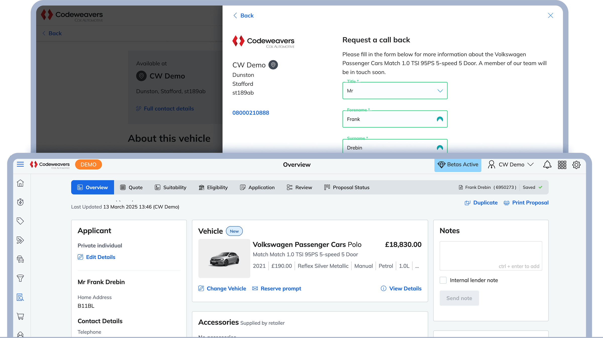
Task: Click phone number 08000210888
Action: click(x=250, y=113)
